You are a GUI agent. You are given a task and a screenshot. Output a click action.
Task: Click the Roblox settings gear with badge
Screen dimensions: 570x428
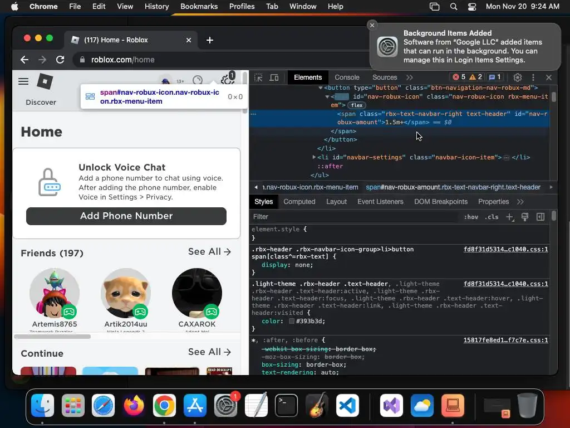[x=228, y=79]
